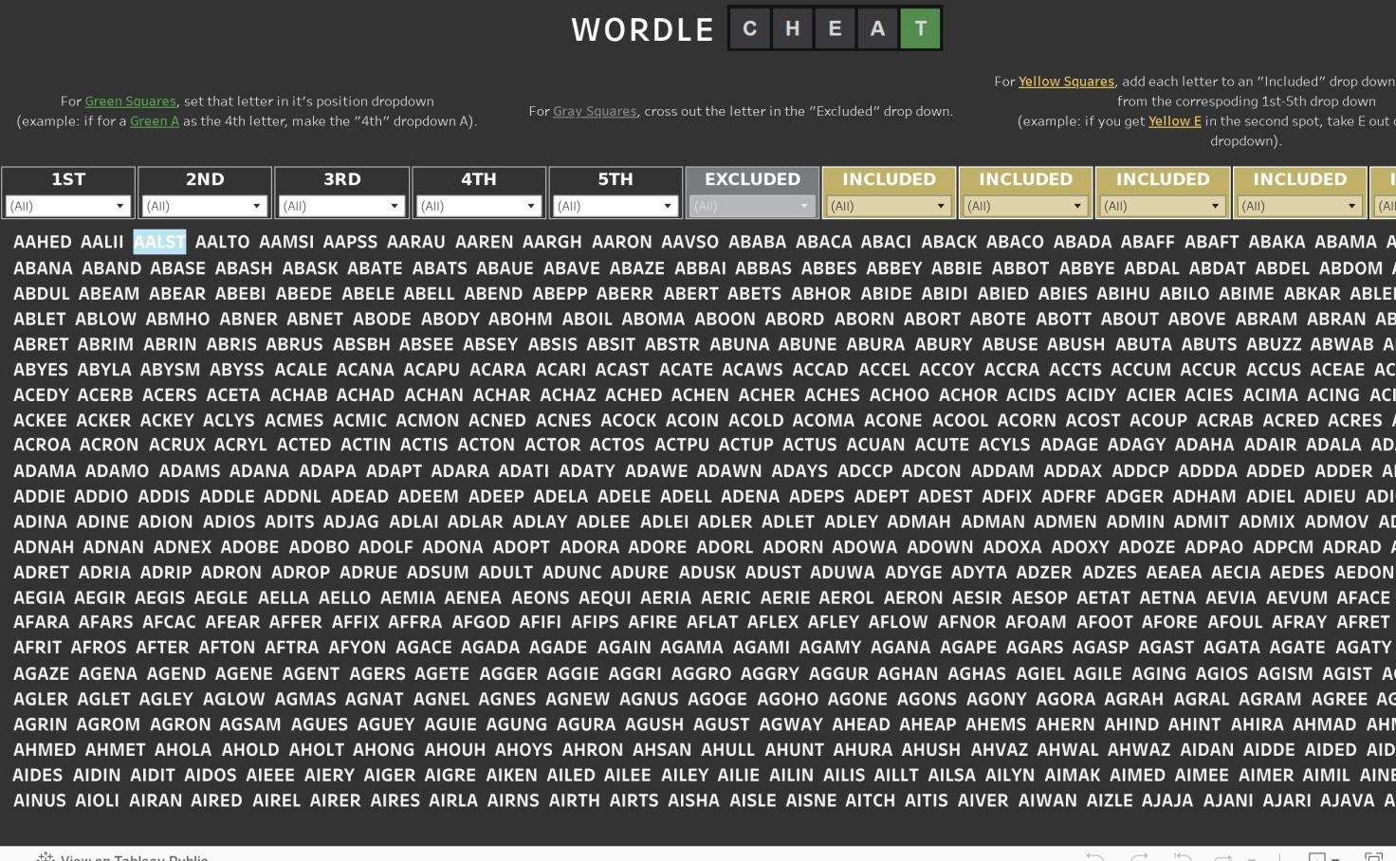Select the word AGLOW

tap(234, 700)
